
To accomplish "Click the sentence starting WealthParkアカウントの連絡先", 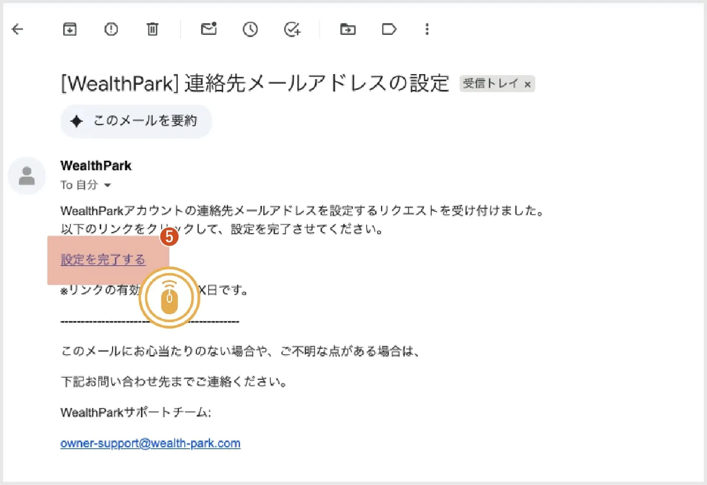I will coord(303,211).
